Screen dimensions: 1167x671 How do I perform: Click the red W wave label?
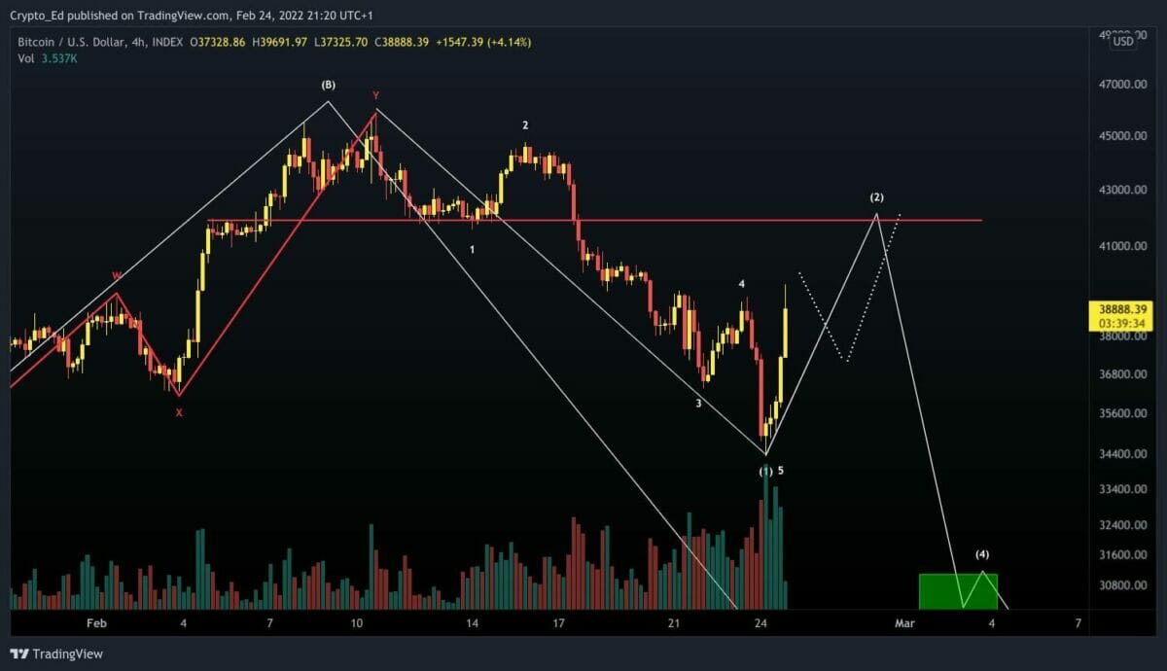tap(116, 276)
